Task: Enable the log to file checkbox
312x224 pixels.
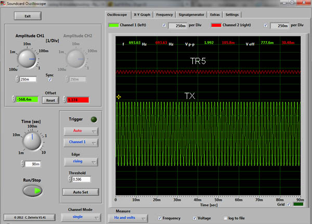Action: pyautogui.click(x=226, y=218)
